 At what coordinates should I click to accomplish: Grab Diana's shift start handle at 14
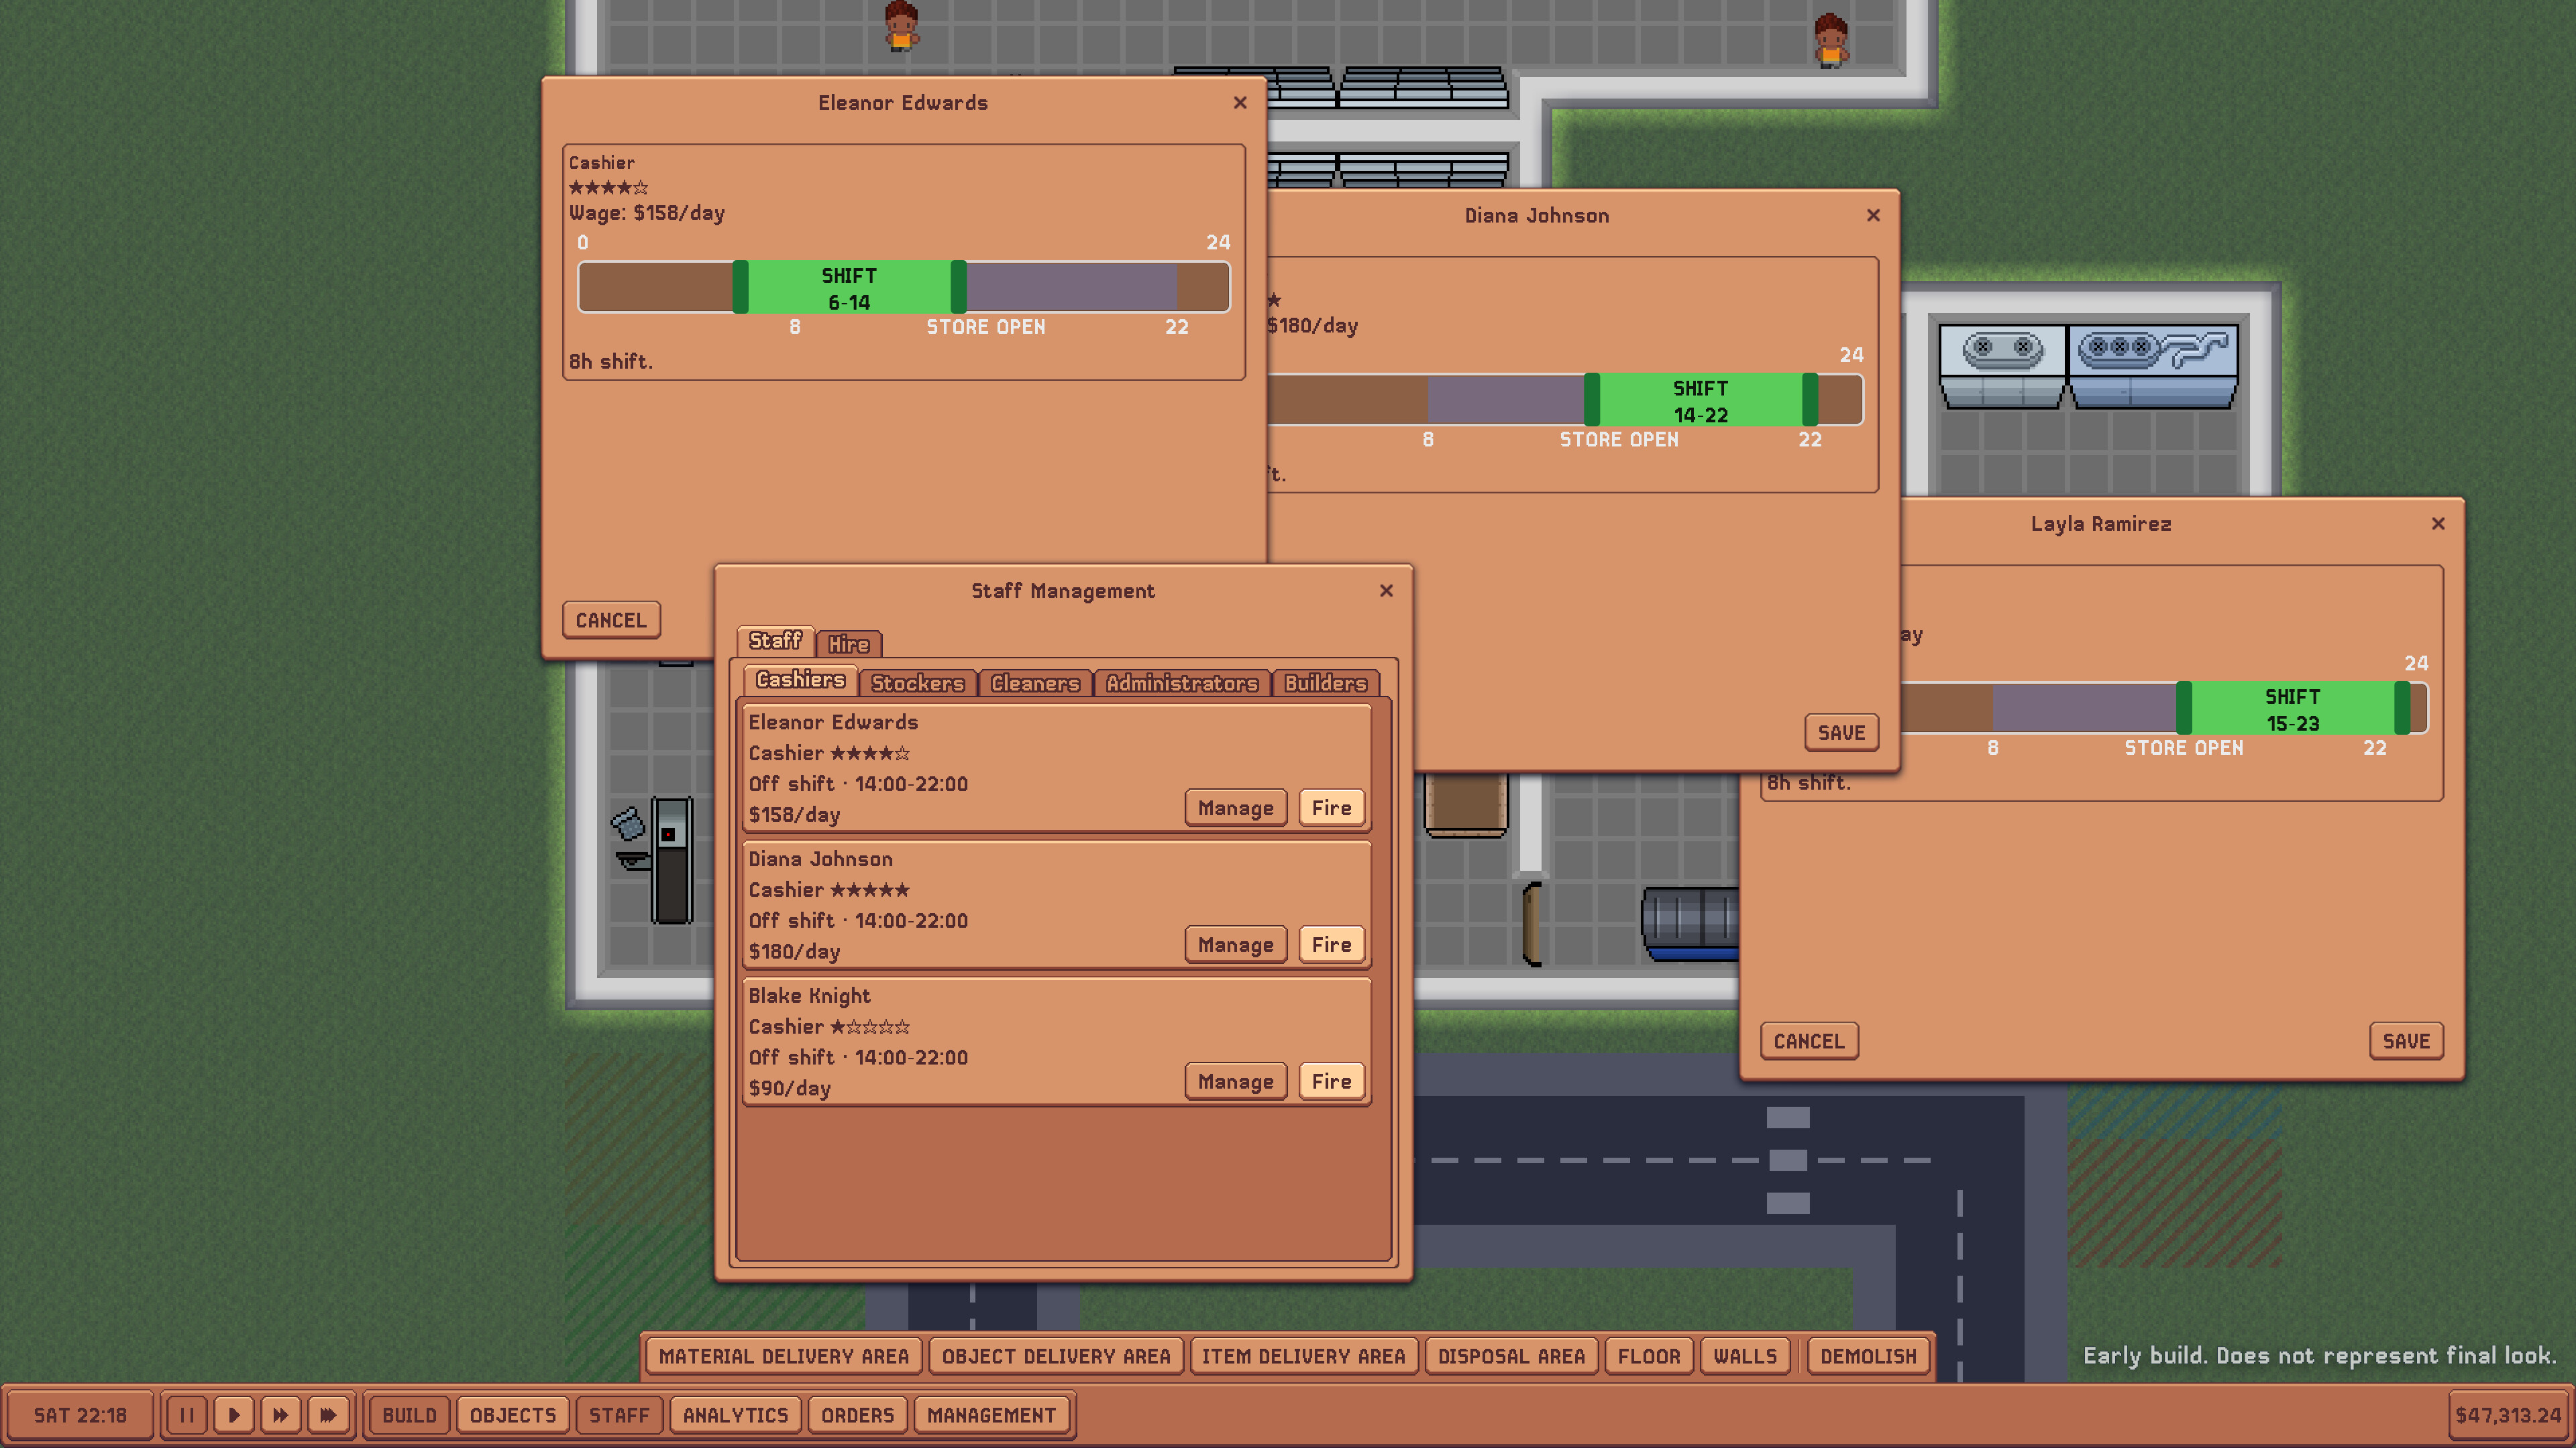[1591, 400]
